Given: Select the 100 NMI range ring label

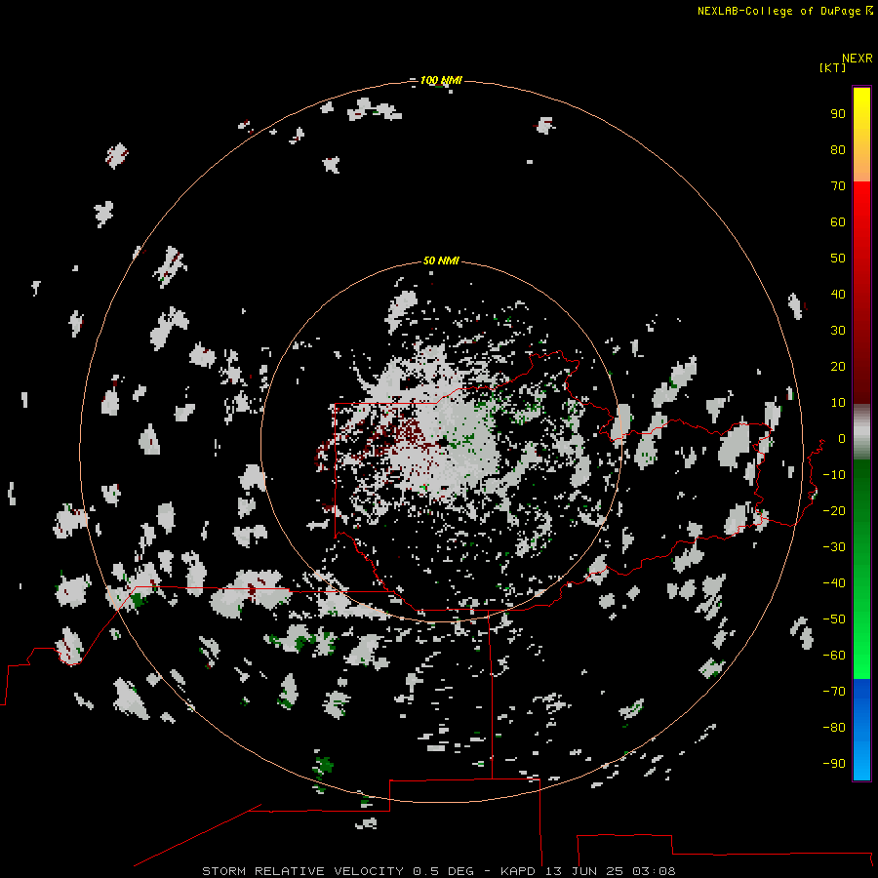Looking at the screenshot, I should coord(441,80).
